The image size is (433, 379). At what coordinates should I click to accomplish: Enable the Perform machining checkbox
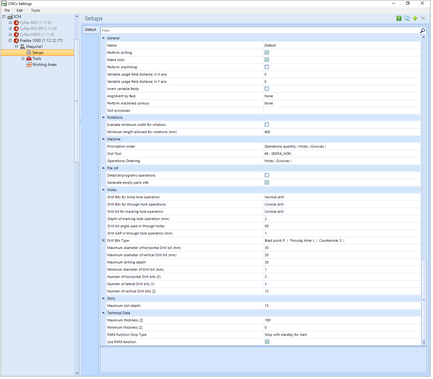coord(267,67)
